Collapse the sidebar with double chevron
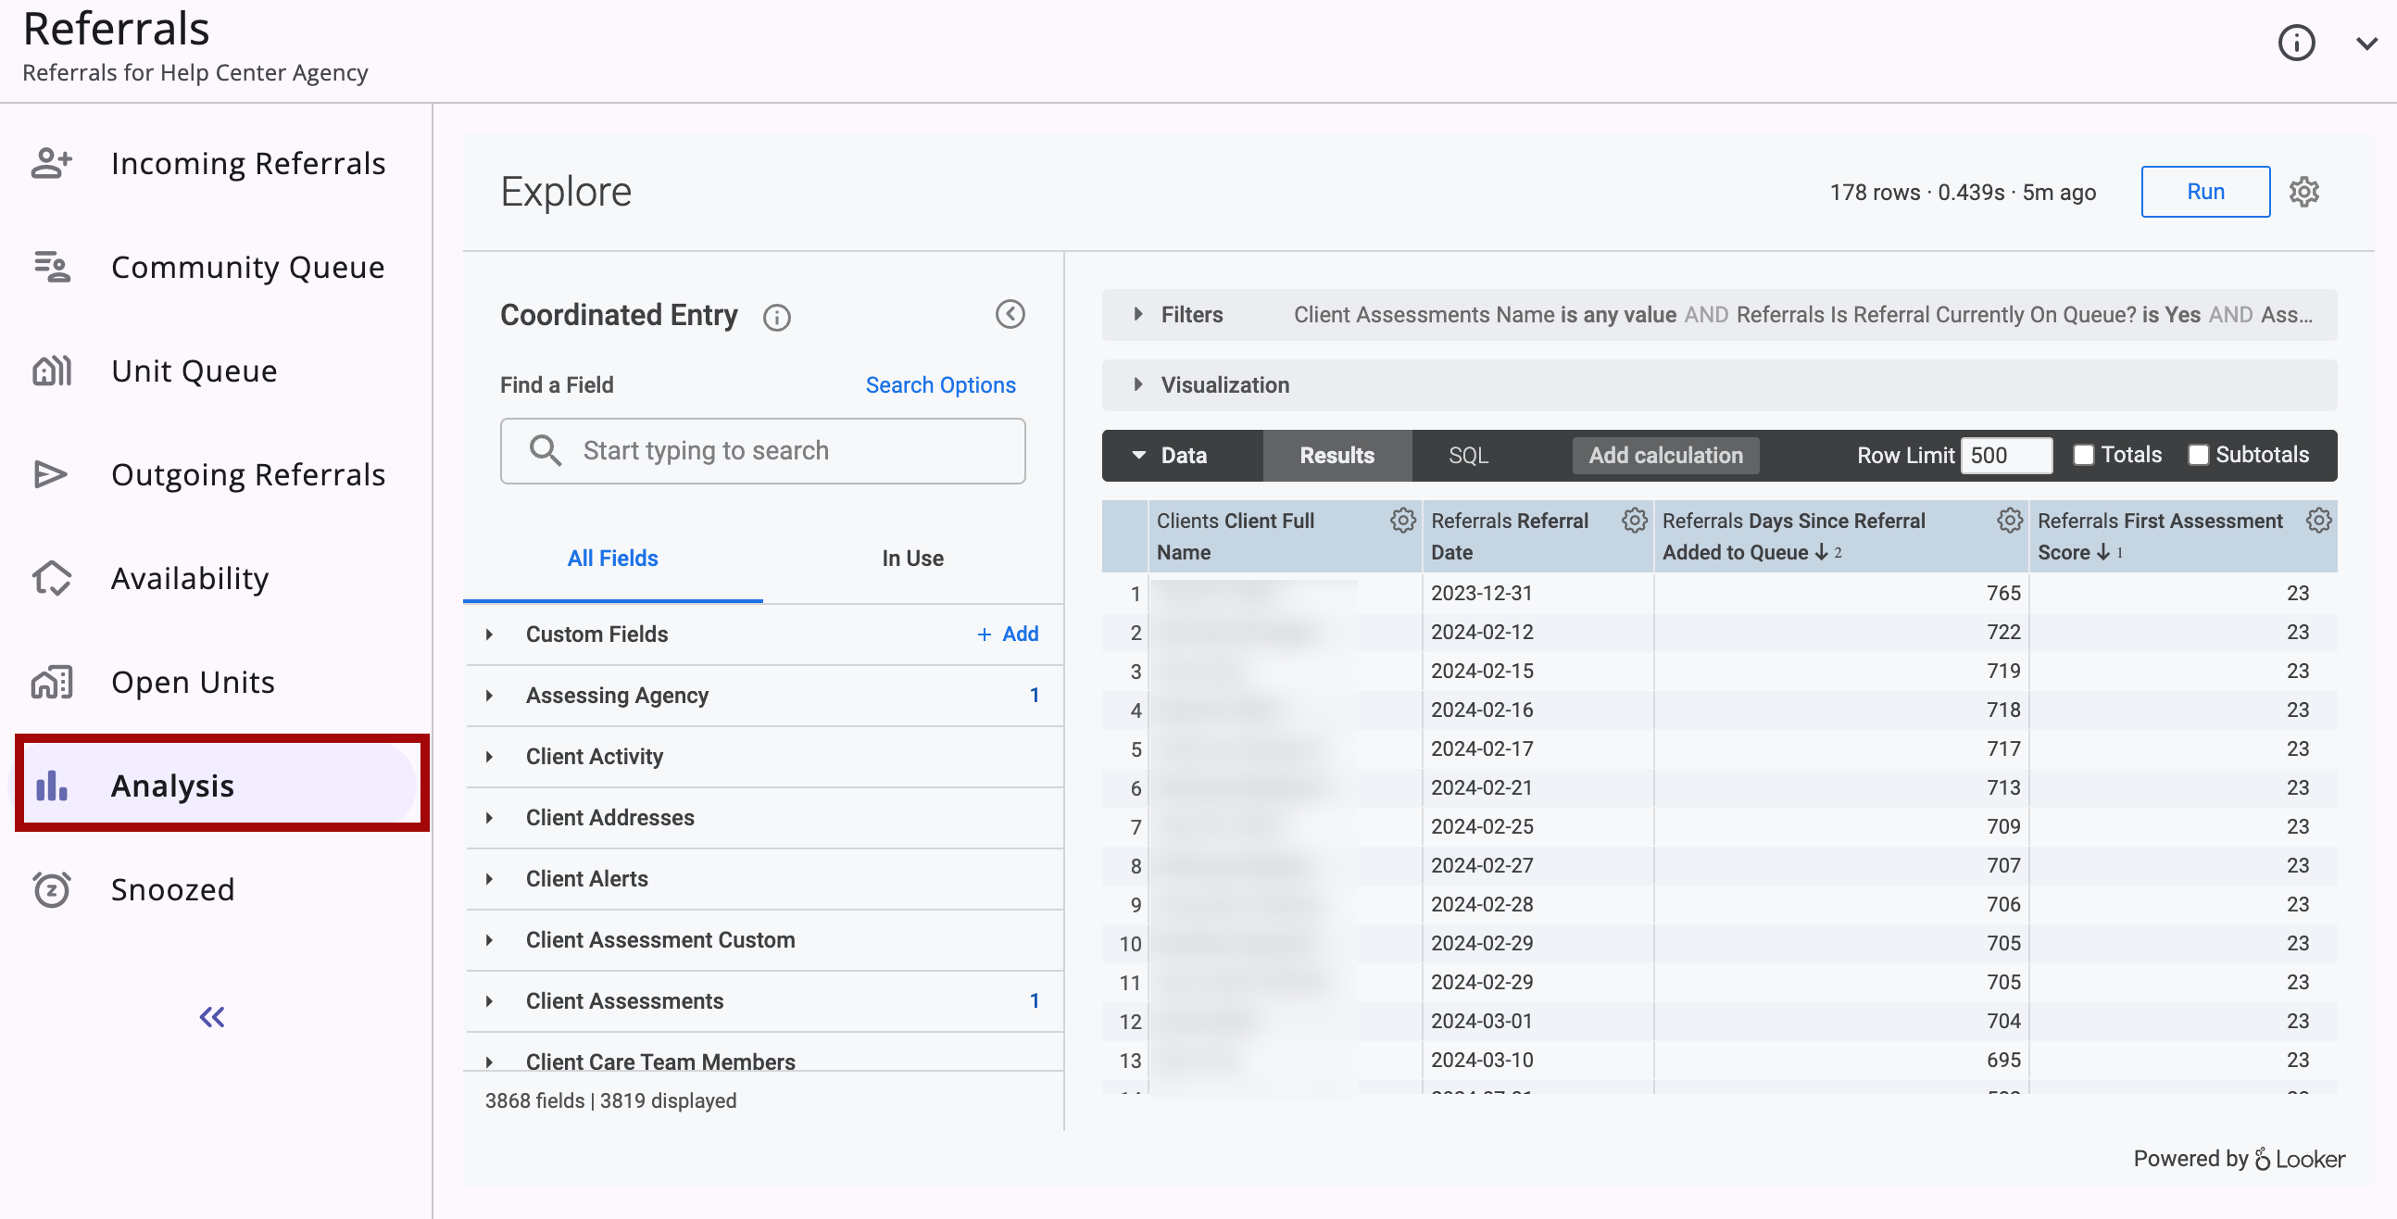Screen dimensions: 2397x1219 (212, 1017)
